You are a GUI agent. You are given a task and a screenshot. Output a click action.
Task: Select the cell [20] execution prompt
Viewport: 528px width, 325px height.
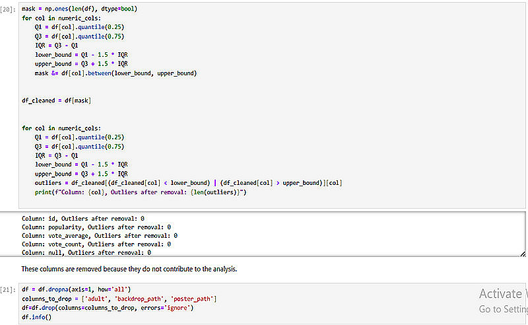coord(8,9)
